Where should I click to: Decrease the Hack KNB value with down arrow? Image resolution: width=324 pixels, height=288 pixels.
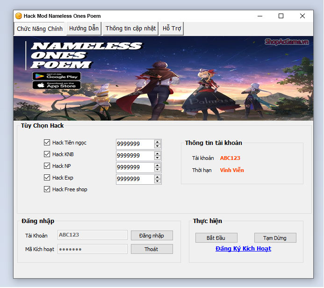158,158
